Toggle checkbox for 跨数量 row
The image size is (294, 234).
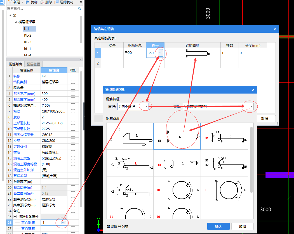point(73,88)
